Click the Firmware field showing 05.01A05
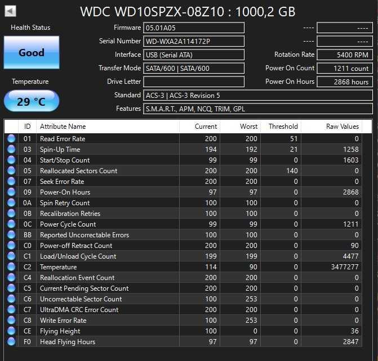The width and height of the screenshot is (378, 361). pyautogui.click(x=194, y=28)
